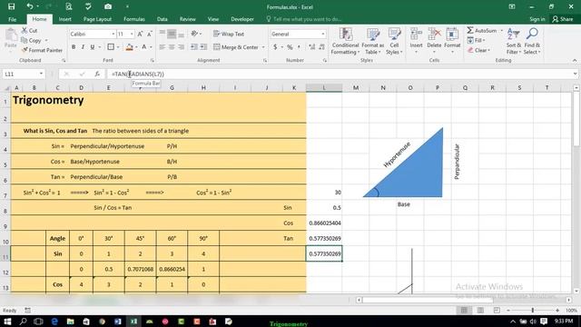Click the camera icon in the quick access toolbar
This screenshot has width=581, height=327.
tap(108, 6)
